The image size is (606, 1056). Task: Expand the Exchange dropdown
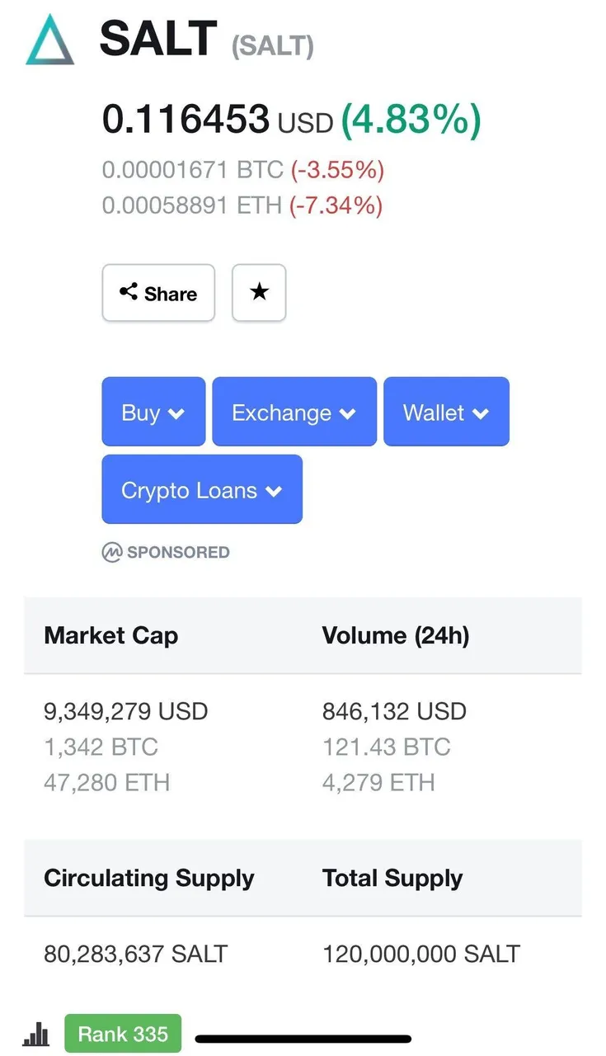pyautogui.click(x=294, y=412)
